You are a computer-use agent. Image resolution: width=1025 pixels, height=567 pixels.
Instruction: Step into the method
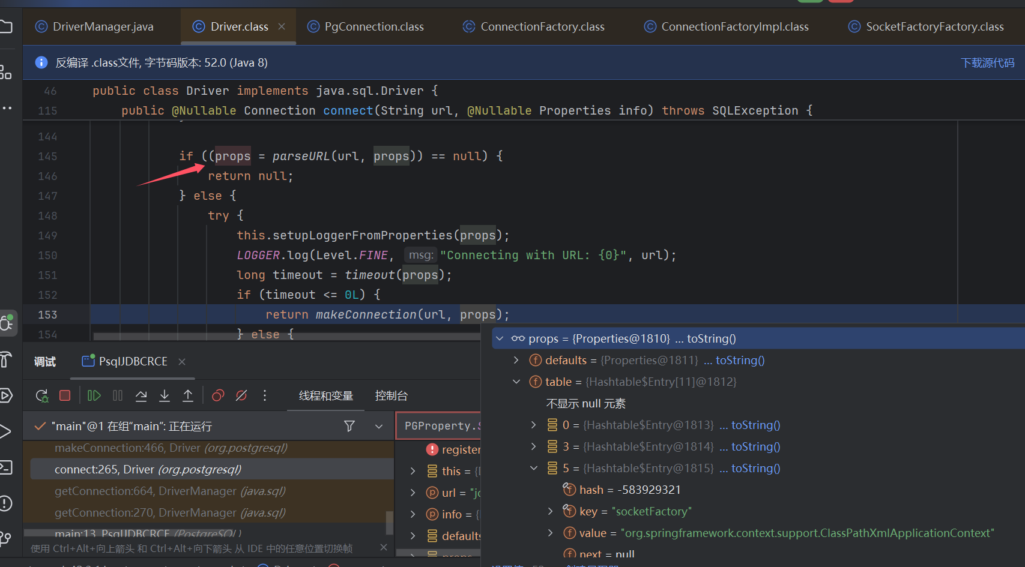click(165, 395)
